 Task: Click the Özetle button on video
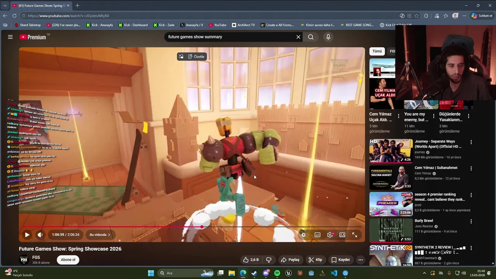click(x=196, y=57)
